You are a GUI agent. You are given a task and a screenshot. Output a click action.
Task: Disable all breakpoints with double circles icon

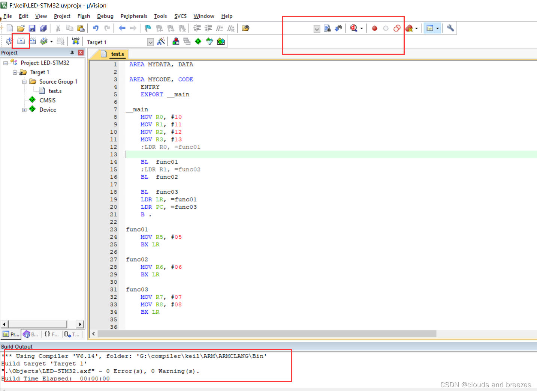point(397,28)
